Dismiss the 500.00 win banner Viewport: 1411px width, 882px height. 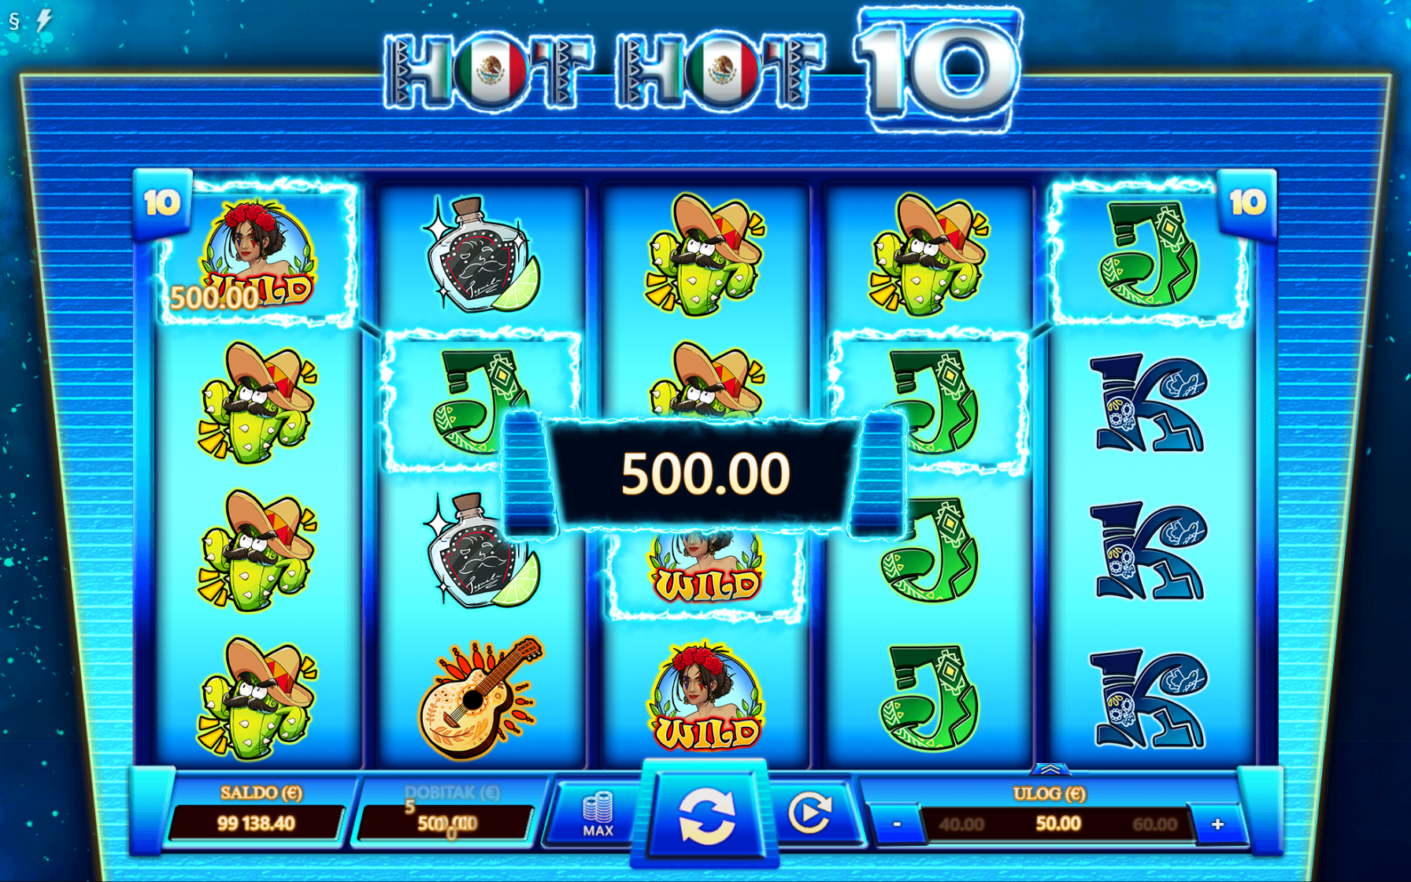click(x=705, y=473)
